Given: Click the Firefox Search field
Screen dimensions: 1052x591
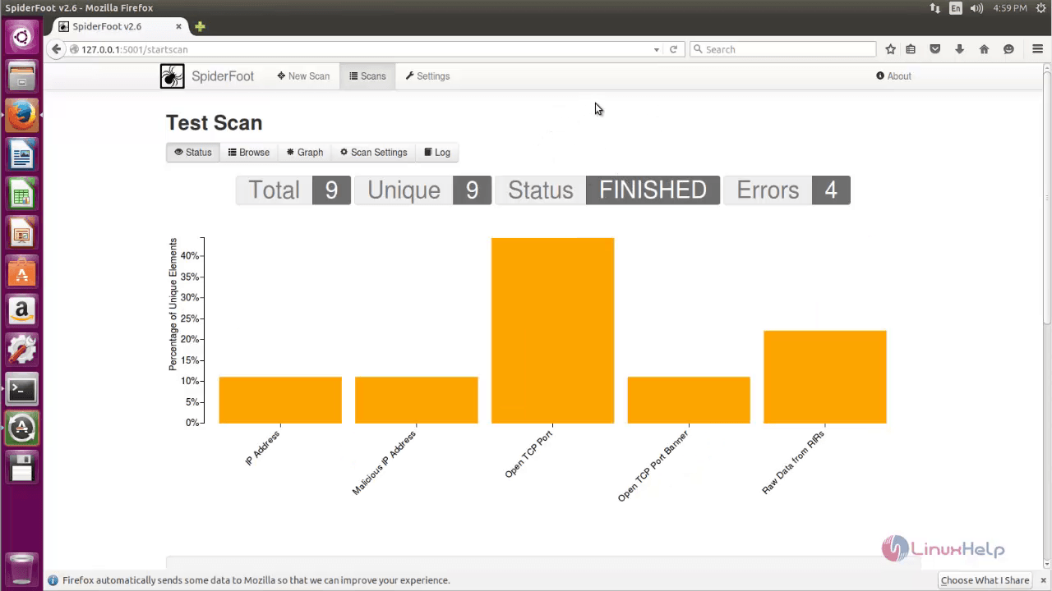Looking at the screenshot, I should coord(783,49).
